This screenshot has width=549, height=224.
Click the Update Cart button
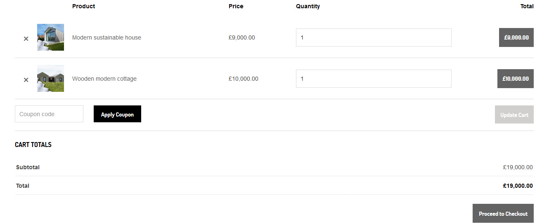(x=514, y=115)
